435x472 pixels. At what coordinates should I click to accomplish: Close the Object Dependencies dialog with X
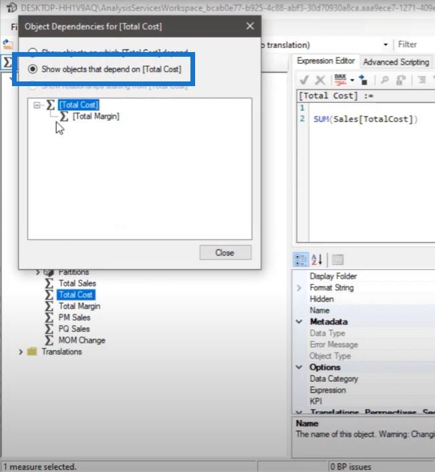pos(250,26)
